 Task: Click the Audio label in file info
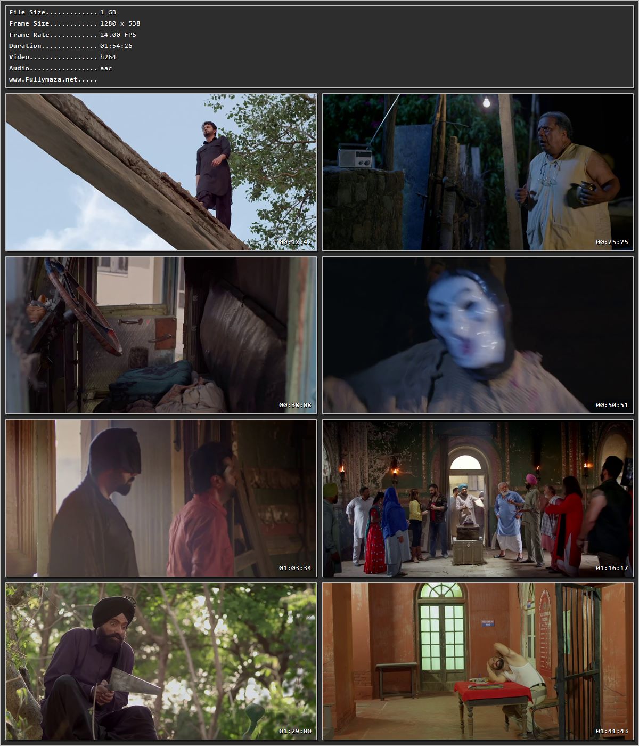pyautogui.click(x=19, y=68)
